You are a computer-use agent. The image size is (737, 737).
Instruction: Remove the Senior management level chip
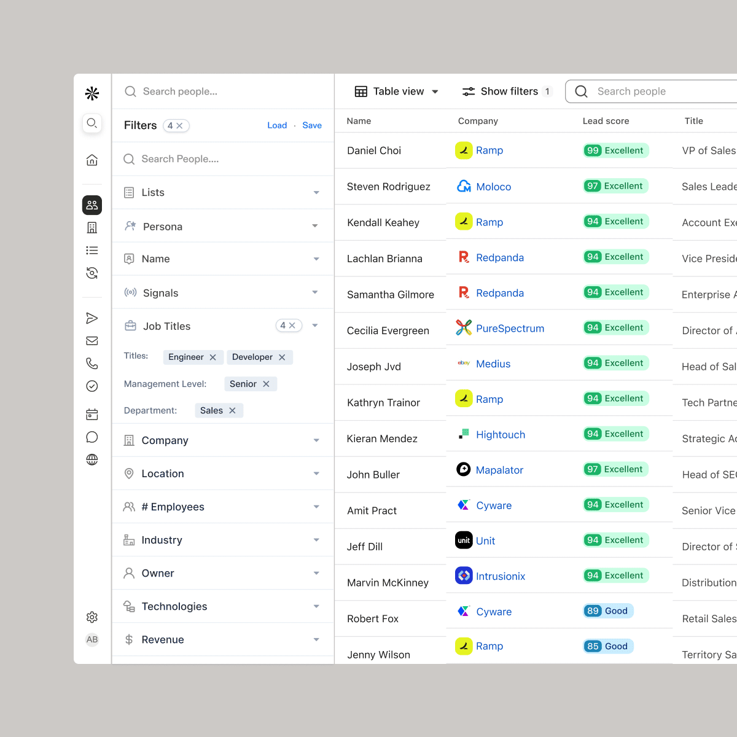(x=266, y=384)
